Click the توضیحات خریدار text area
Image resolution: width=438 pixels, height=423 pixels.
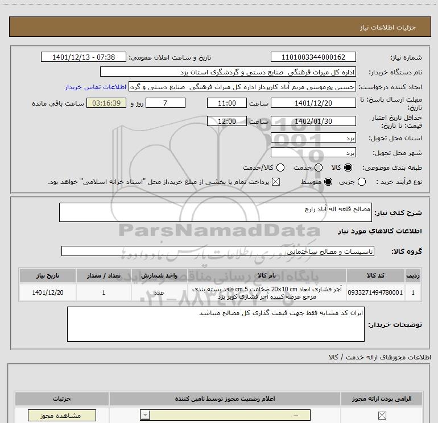[216, 324]
